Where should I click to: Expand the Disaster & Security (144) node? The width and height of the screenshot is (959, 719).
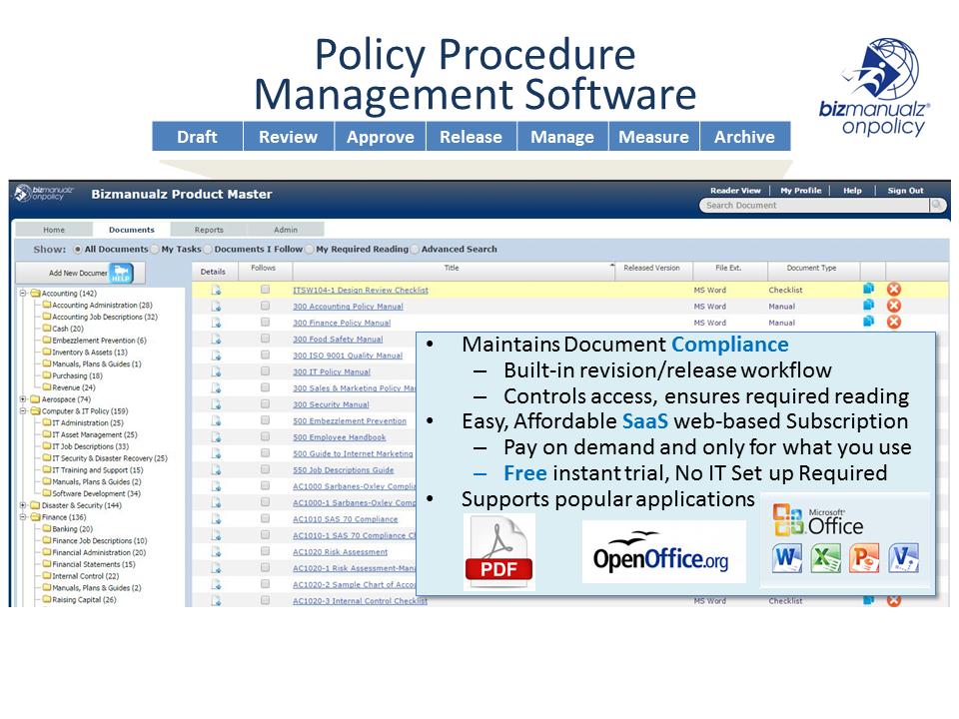(23, 505)
